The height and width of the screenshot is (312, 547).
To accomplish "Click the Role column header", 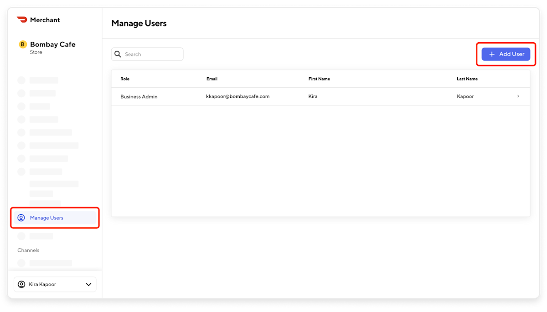I will click(125, 79).
